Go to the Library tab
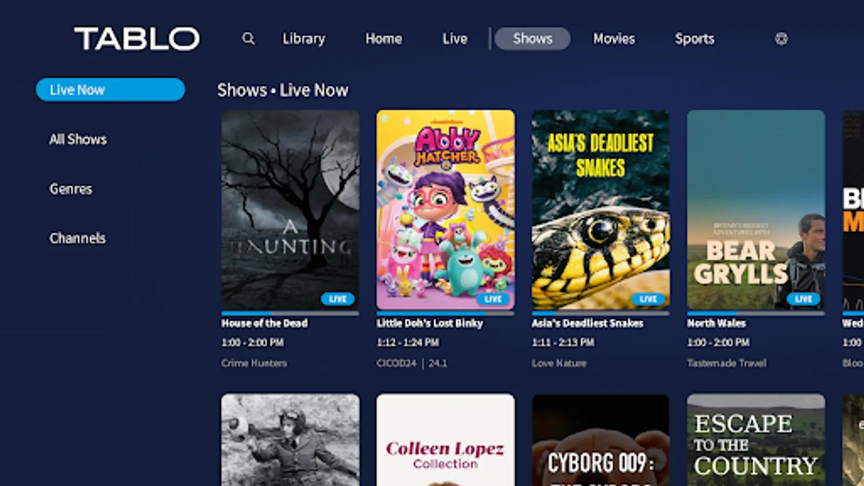The image size is (864, 486). [x=304, y=39]
